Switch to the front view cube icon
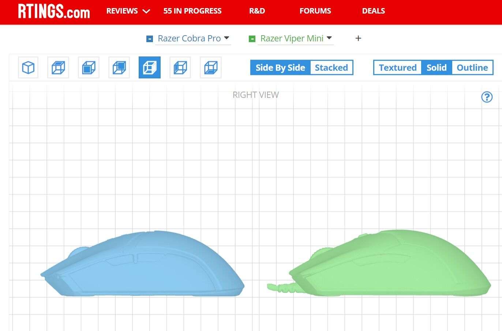 tap(89, 68)
